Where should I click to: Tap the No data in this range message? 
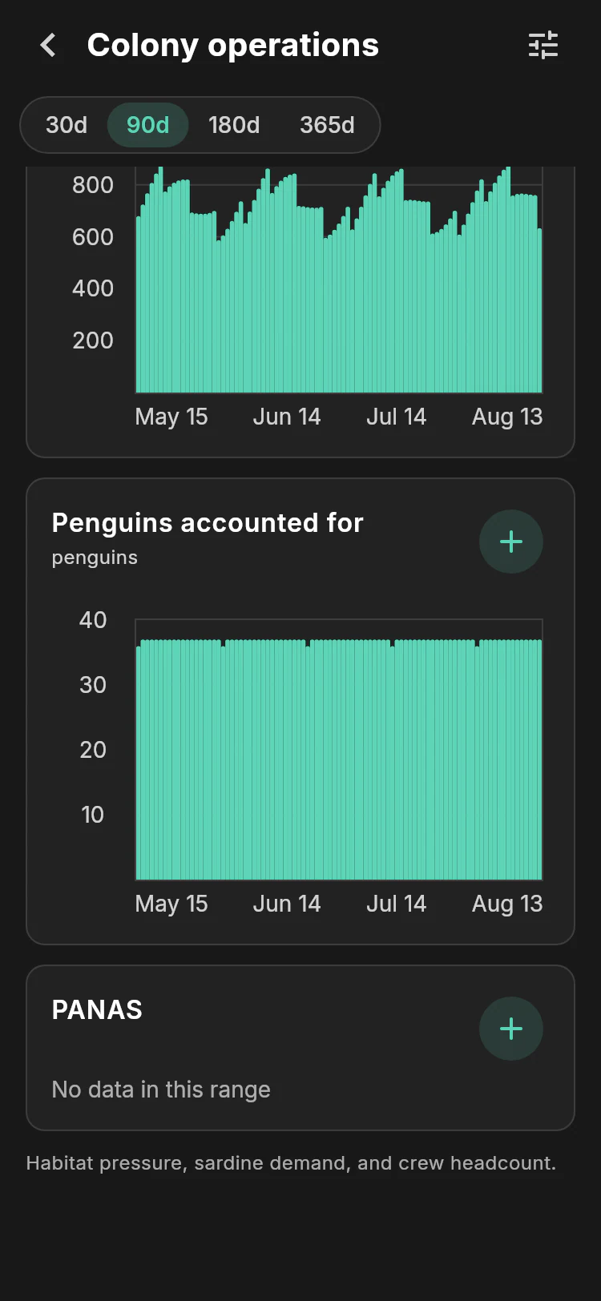click(161, 1090)
